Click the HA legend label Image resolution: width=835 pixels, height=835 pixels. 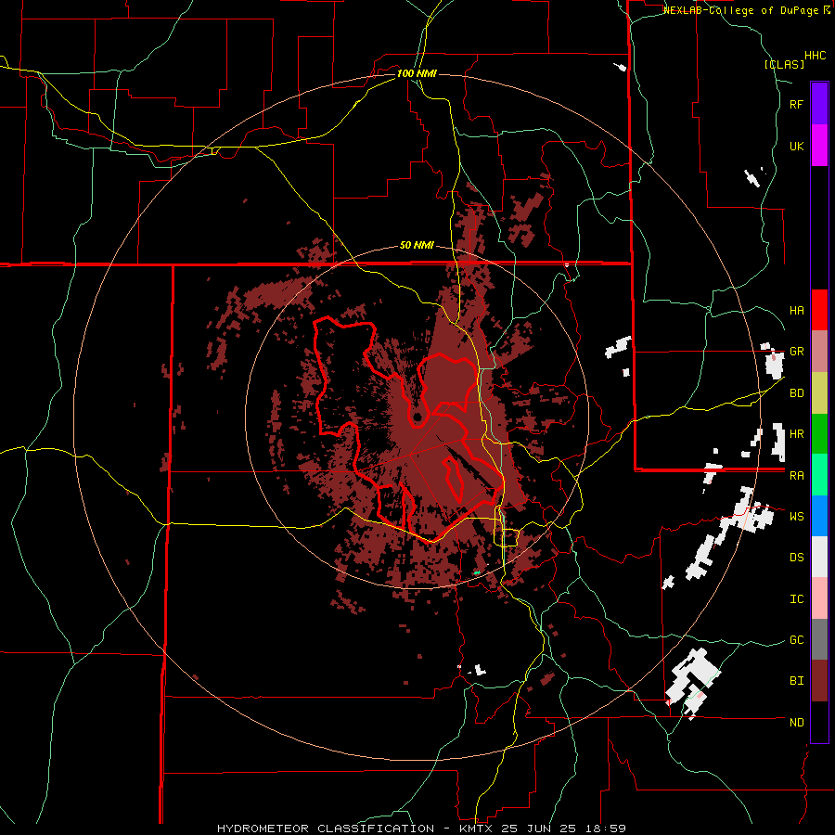797,310
